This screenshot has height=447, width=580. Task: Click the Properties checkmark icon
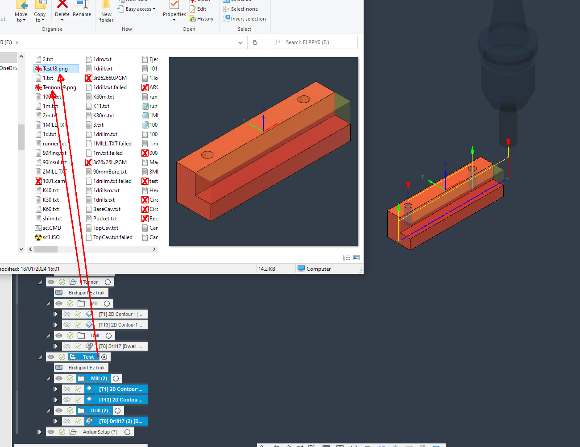pos(174,4)
